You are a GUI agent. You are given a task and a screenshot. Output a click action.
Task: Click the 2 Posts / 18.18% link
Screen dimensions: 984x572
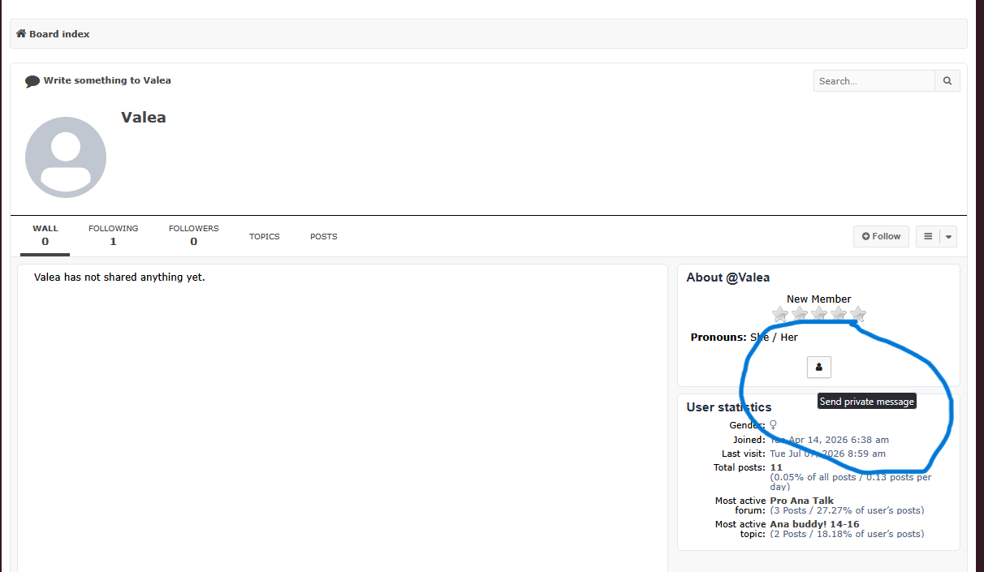847,534
